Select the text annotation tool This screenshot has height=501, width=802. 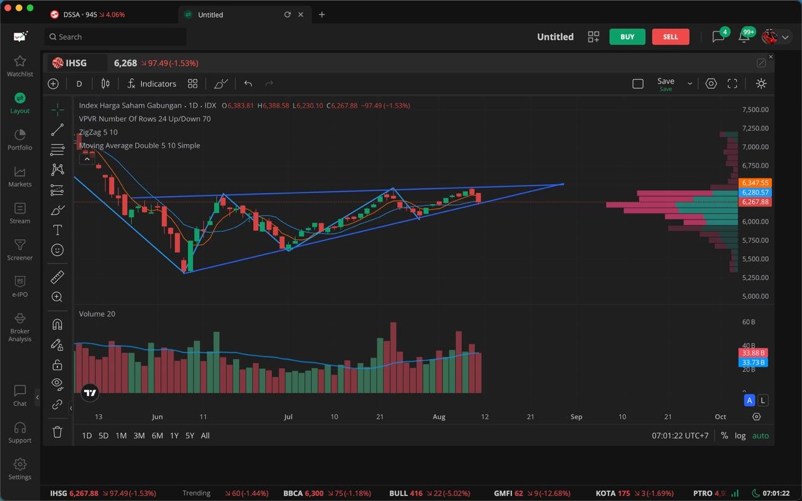pyautogui.click(x=57, y=230)
